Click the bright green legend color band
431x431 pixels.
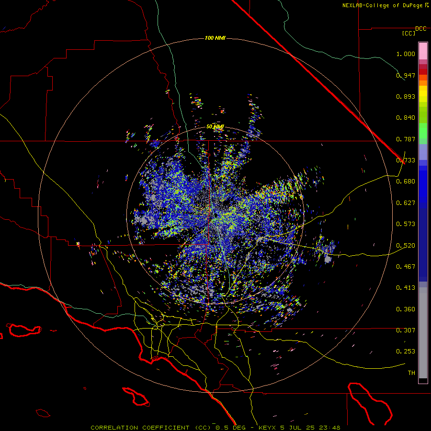click(x=423, y=131)
